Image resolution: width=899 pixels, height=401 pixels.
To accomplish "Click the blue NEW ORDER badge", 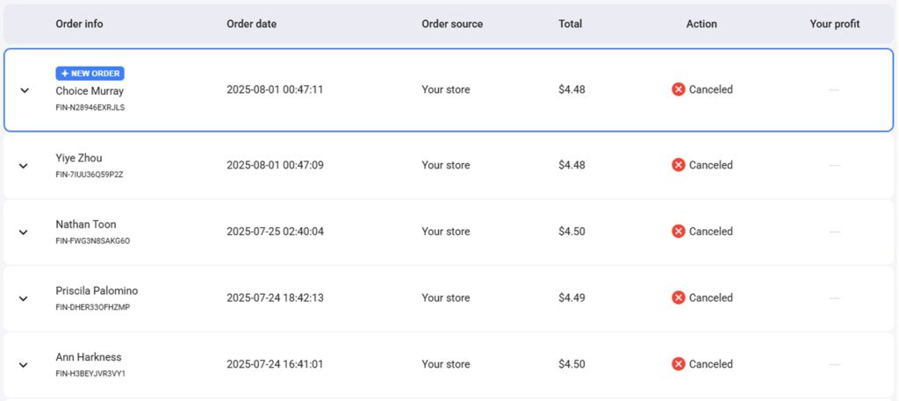I will pyautogui.click(x=90, y=74).
